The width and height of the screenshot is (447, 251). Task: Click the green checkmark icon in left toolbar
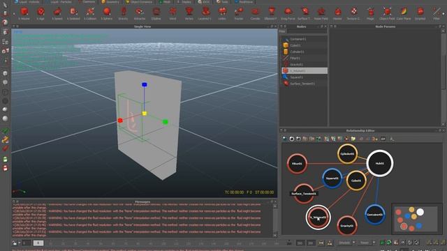click(5, 131)
